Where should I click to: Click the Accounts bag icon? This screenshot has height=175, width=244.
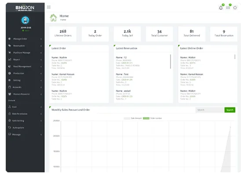point(10,87)
